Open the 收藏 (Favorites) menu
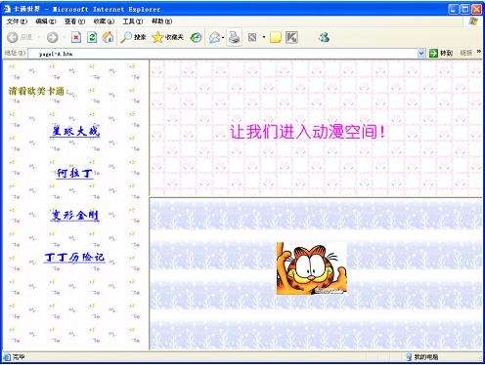 click(104, 21)
